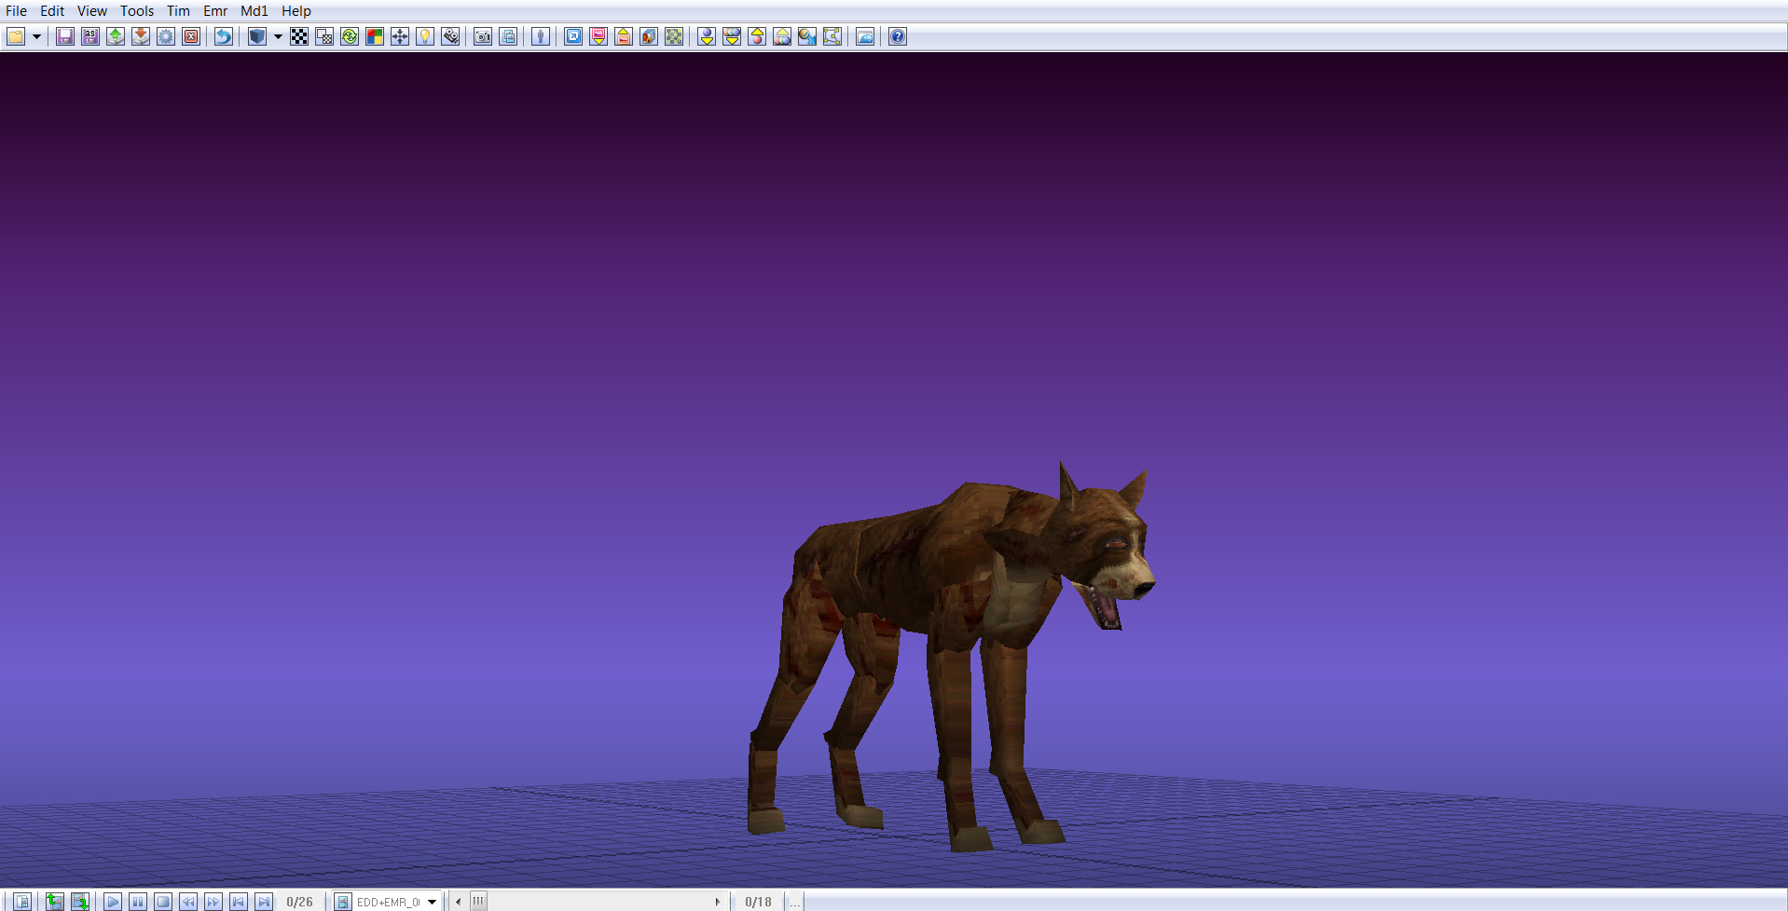Click the red X close-file icon
The width and height of the screenshot is (1788, 911).
(191, 36)
